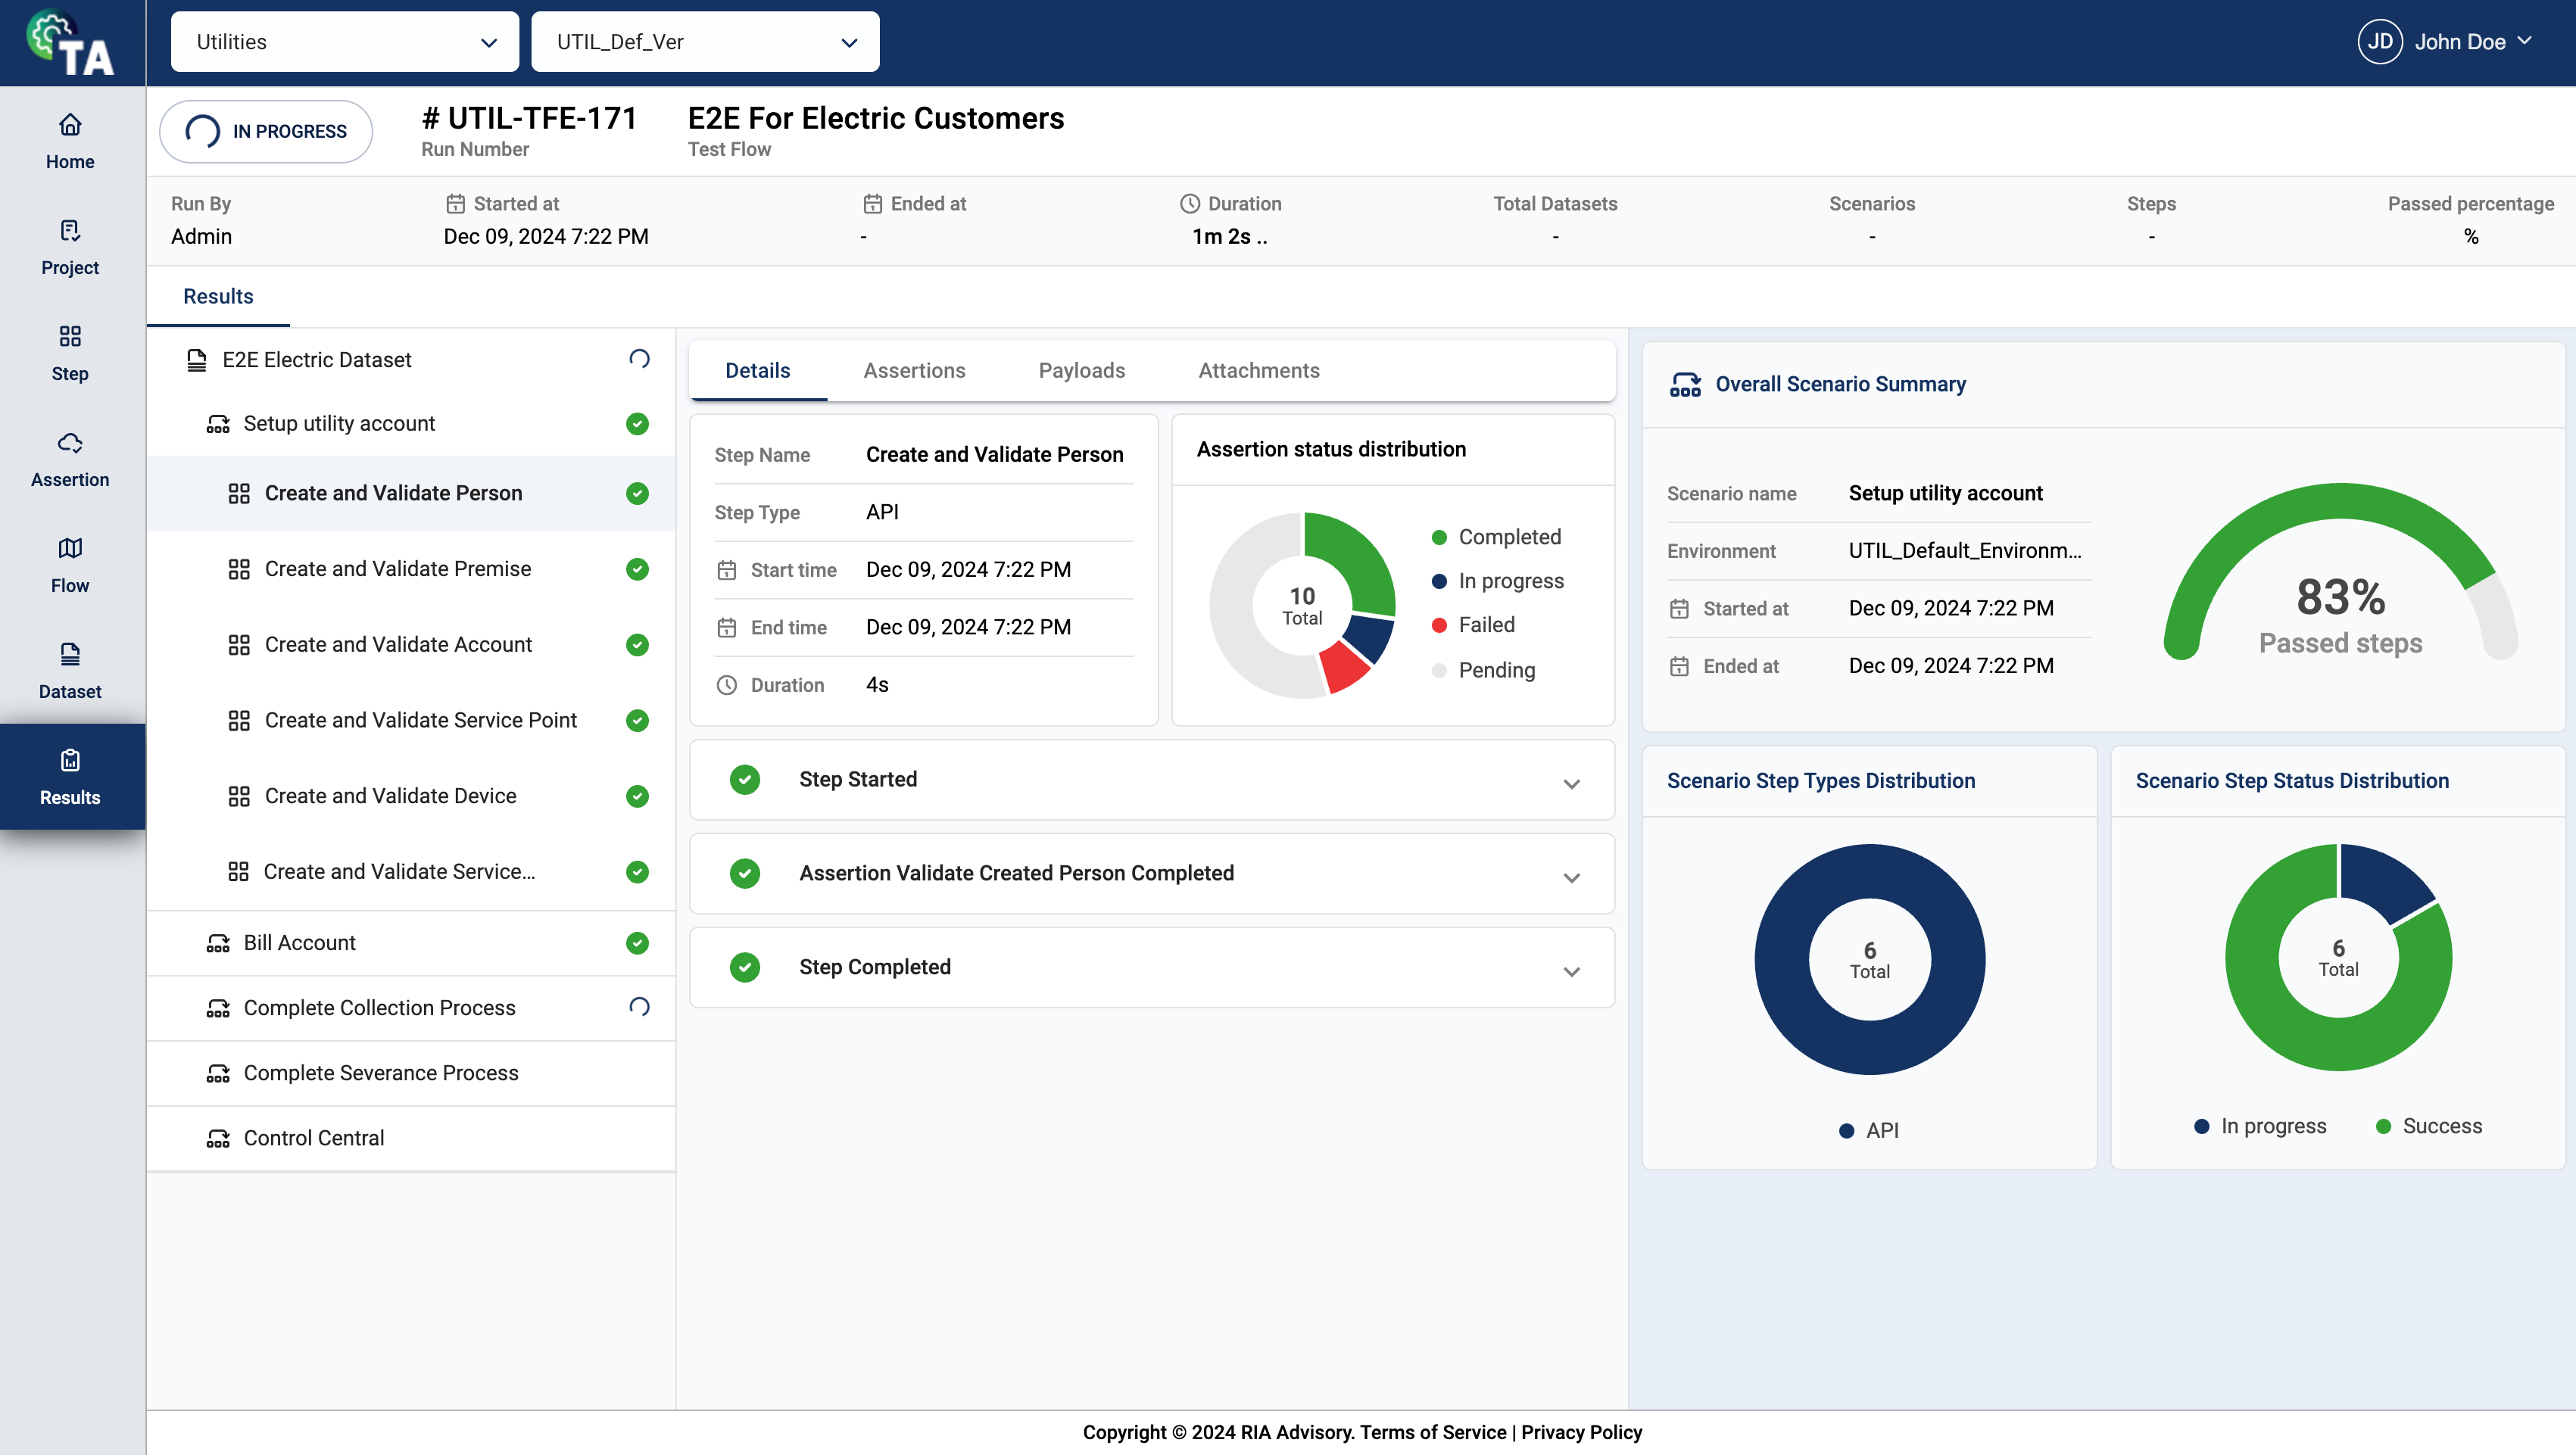The width and height of the screenshot is (2576, 1455).
Task: Click the JD user avatar icon
Action: point(2379,42)
